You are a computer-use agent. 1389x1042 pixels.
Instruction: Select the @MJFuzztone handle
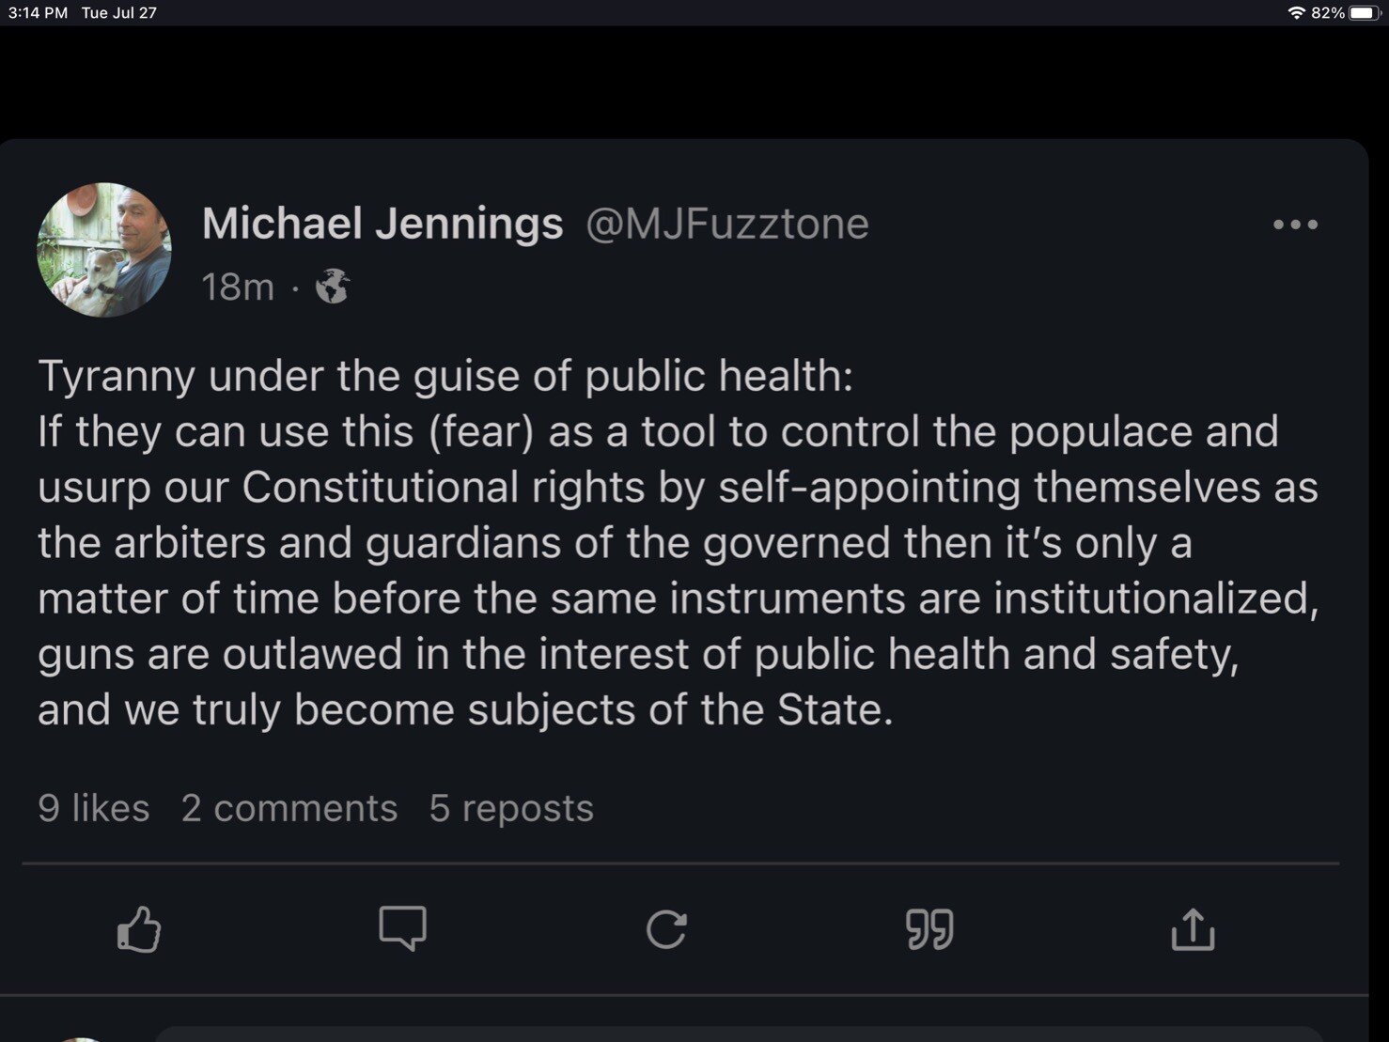[727, 224]
